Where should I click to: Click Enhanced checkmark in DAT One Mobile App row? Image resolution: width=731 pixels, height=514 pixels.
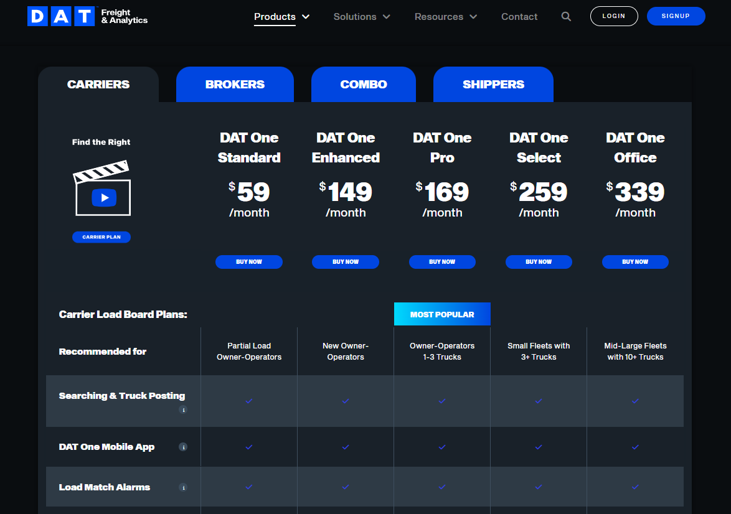pos(346,447)
